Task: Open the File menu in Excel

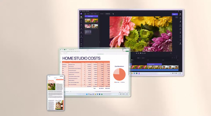Action: click(x=61, y=51)
